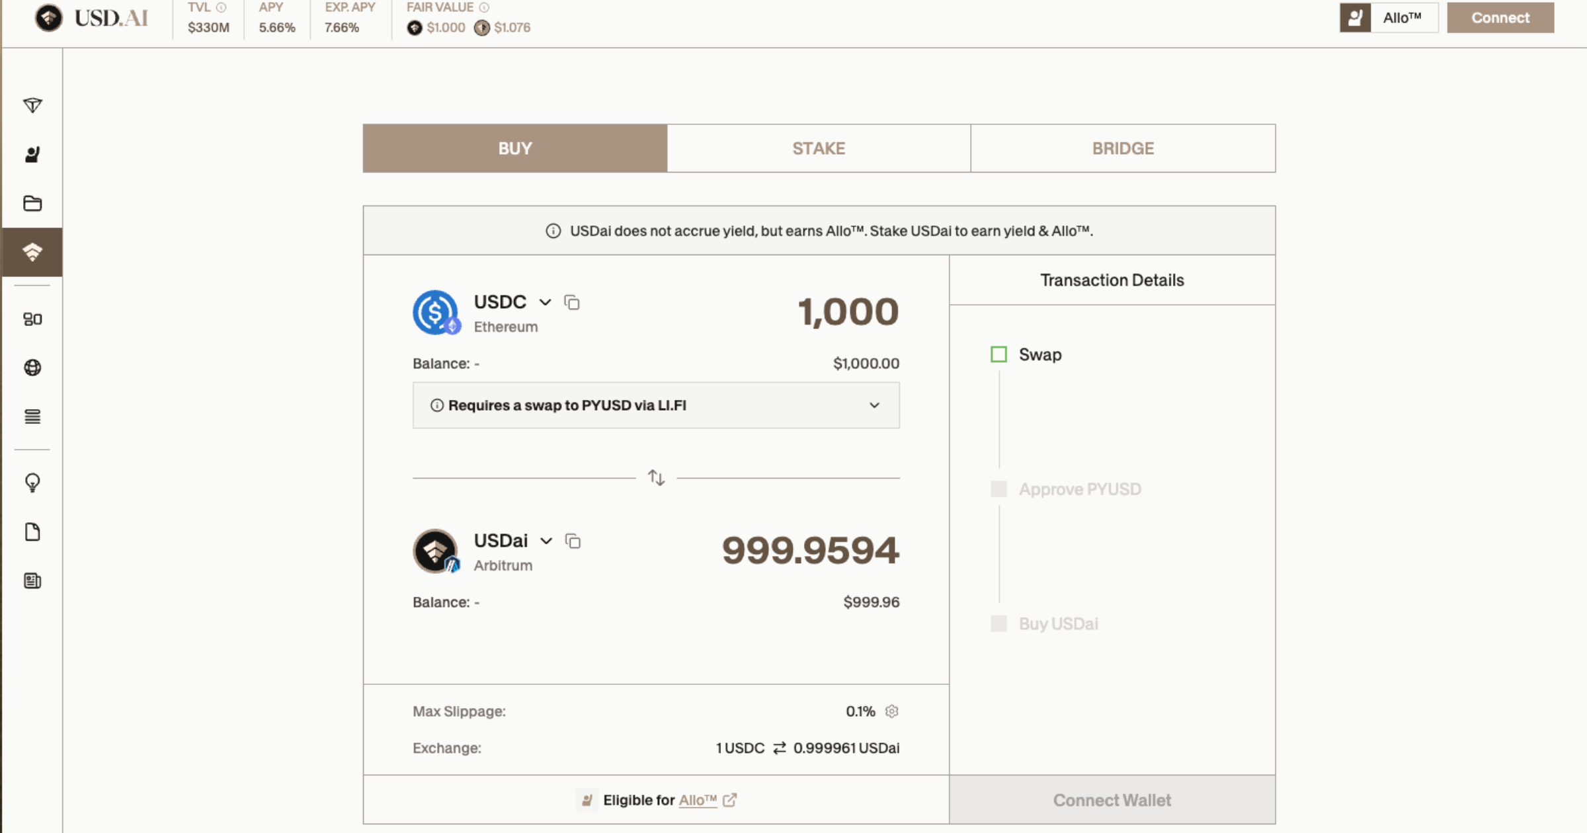The image size is (1587, 833).
Task: Check the Approve PYUSD step box
Action: (x=998, y=489)
